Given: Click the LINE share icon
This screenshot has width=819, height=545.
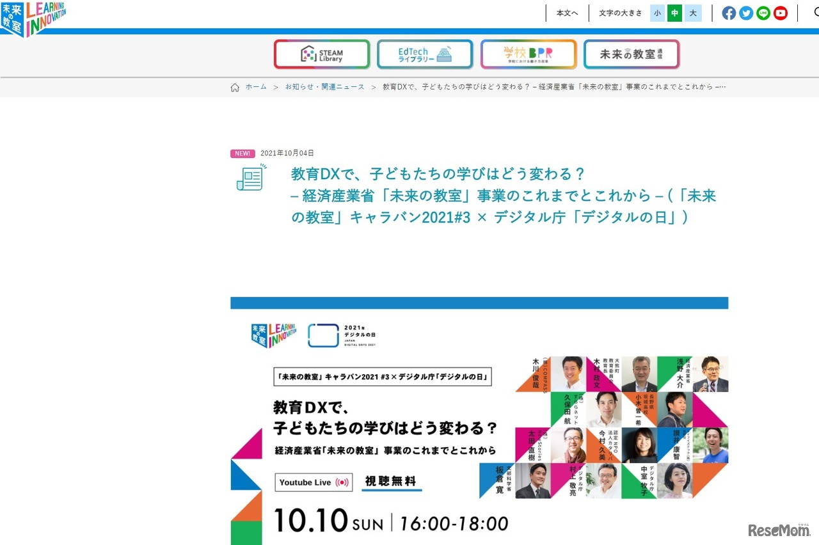Looking at the screenshot, I should click(763, 13).
